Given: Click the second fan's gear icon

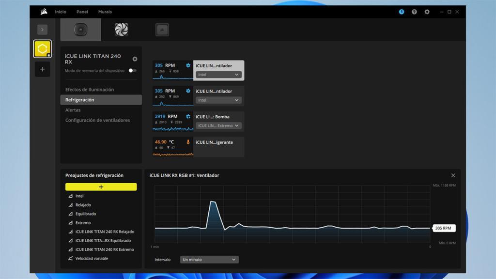Looking at the screenshot, I should tap(188, 91).
